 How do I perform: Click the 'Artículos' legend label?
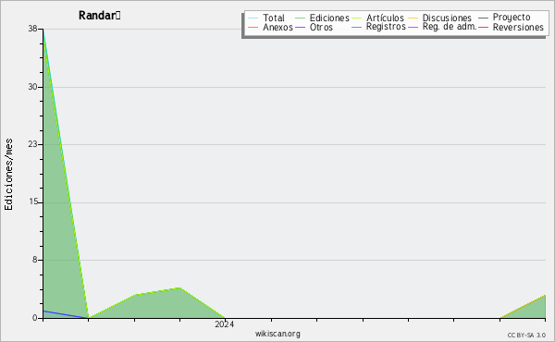(385, 18)
